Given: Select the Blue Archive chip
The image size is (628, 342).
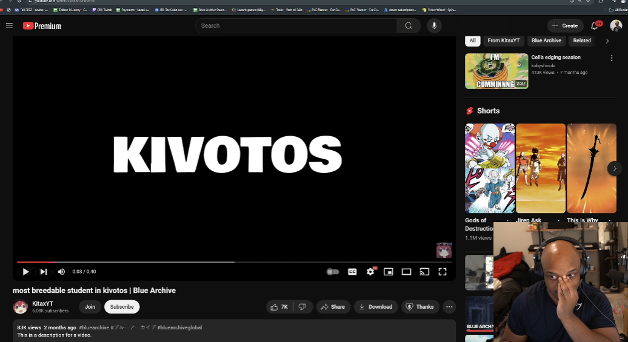Looking at the screenshot, I should (546, 41).
